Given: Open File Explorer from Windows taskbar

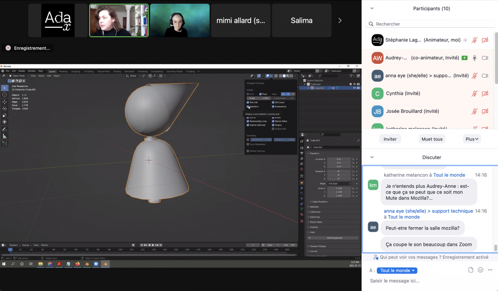Looking at the screenshot, I should (x=41, y=264).
